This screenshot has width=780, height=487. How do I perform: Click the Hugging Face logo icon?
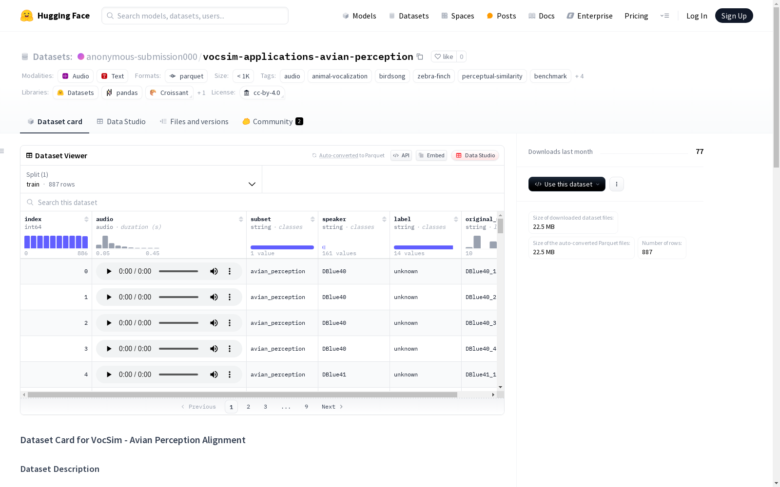[x=27, y=16]
